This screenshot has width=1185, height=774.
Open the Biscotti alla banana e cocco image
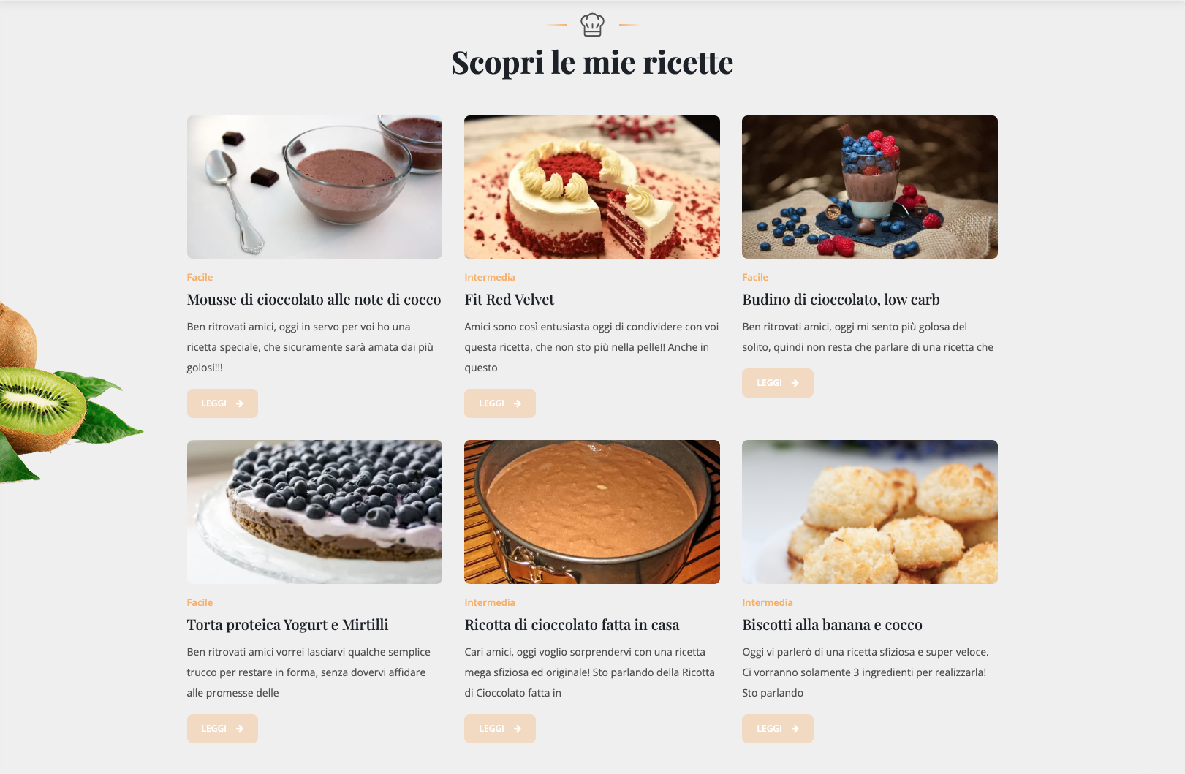tap(870, 512)
